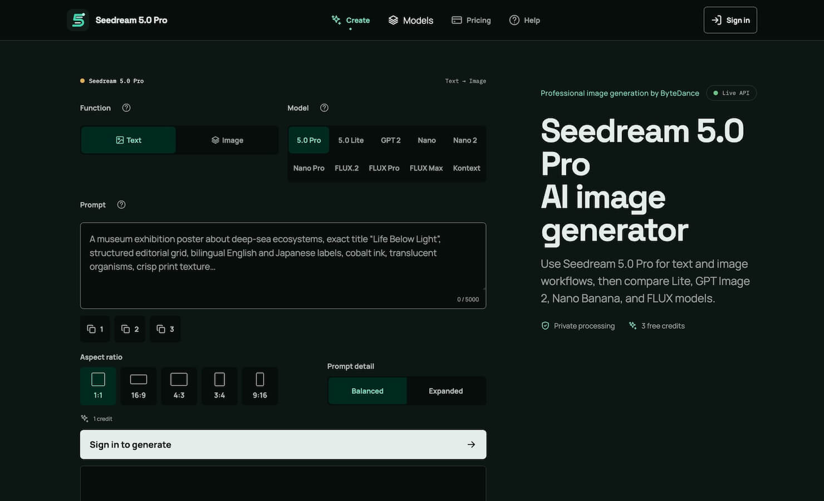Focus the prompt text area
Viewport: 824px width, 501px height.
coord(283,266)
